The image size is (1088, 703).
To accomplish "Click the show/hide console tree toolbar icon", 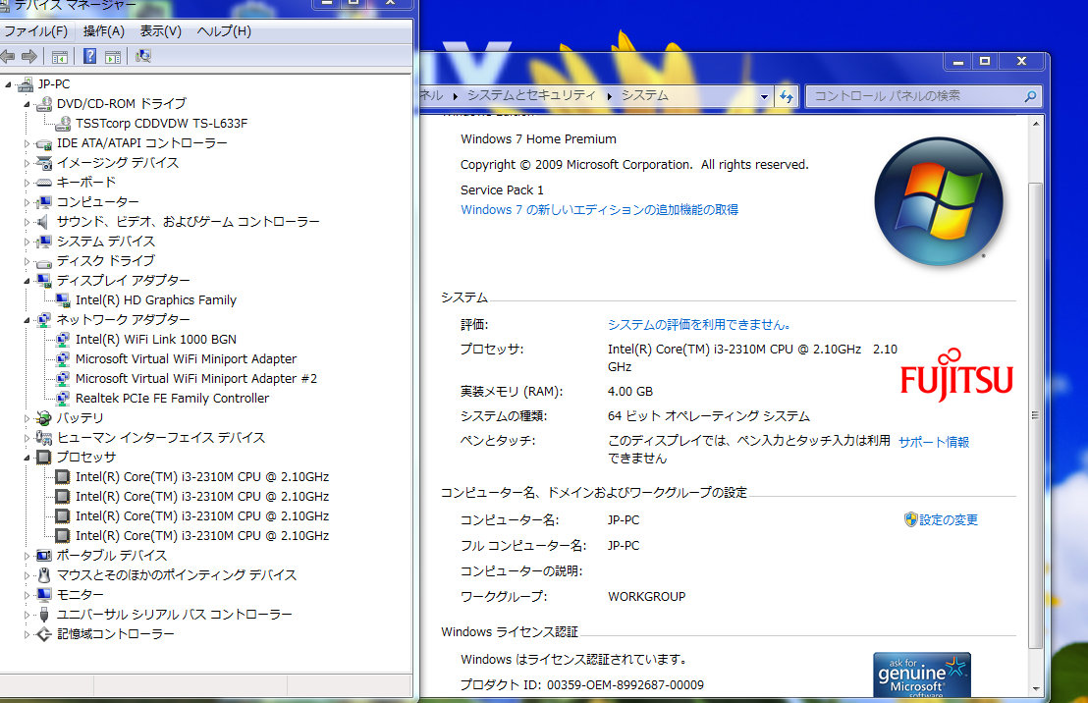I will coord(60,57).
